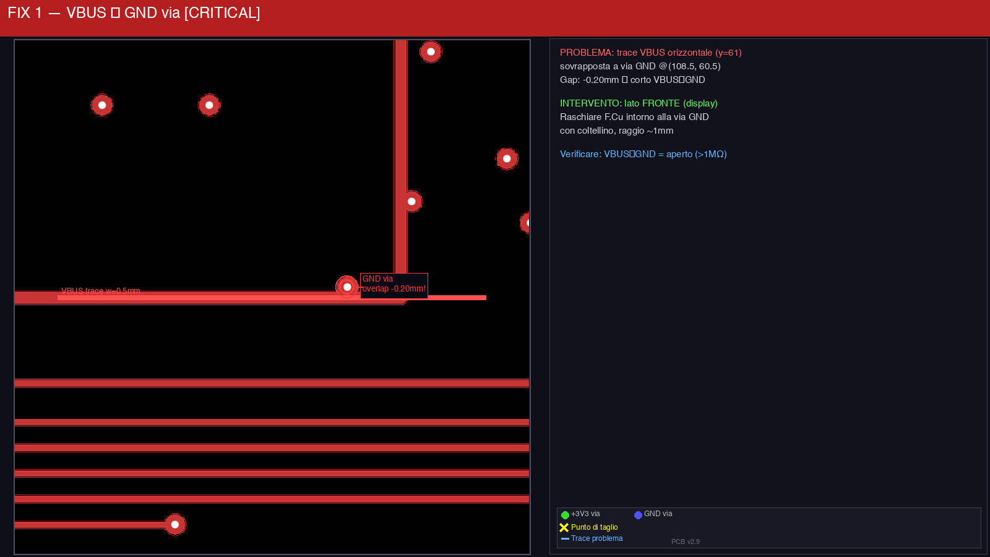The width and height of the screenshot is (990, 557).
Task: Click the 'PCB v2.9' version label
Action: click(x=685, y=542)
